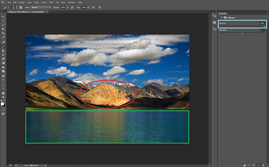269x167 pixels.
Task: Expand the Opacity value dropdown arrow
Action: pos(68,7)
